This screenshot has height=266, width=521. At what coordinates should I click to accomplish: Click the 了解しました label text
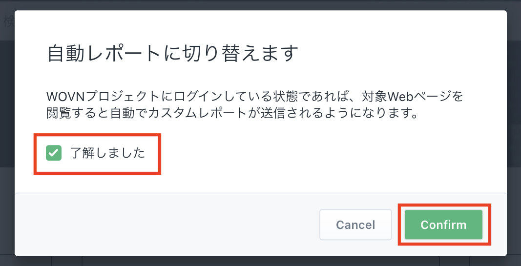pyautogui.click(x=107, y=153)
